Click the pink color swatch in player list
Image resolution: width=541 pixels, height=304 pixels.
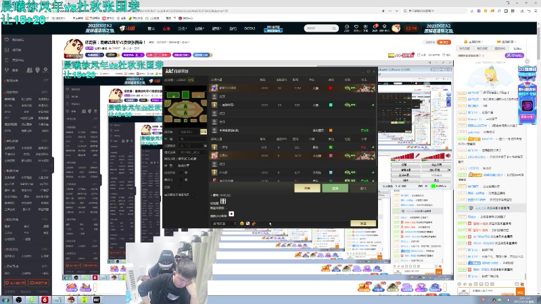point(331,156)
